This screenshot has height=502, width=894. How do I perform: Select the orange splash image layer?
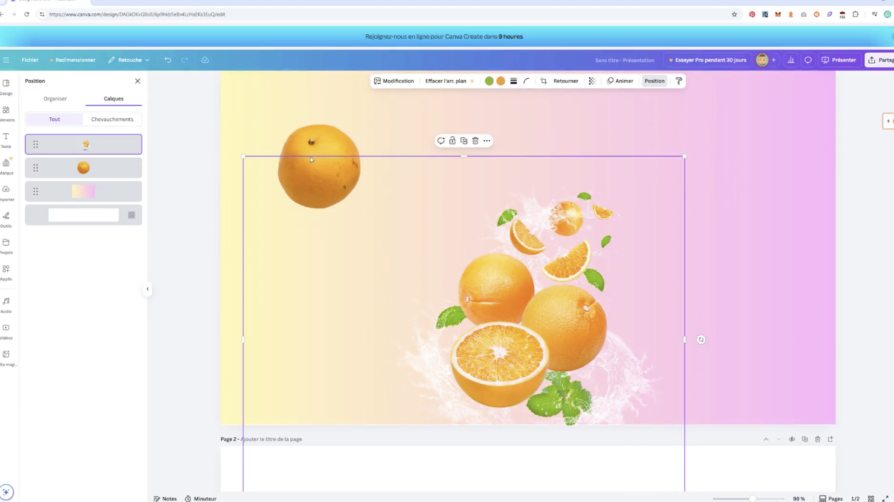click(83, 144)
